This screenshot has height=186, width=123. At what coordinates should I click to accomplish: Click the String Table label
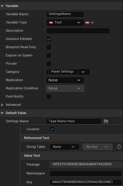click(36, 147)
